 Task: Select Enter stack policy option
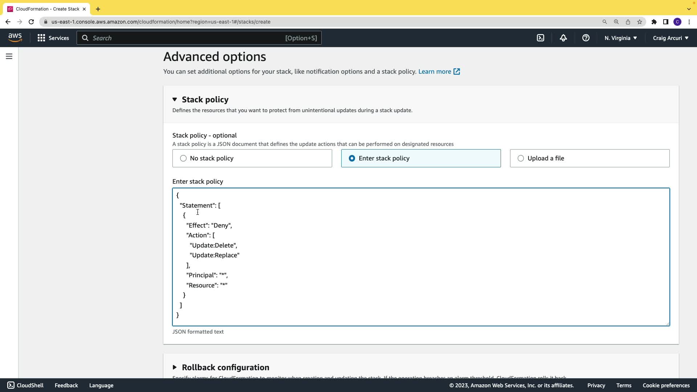click(x=352, y=158)
